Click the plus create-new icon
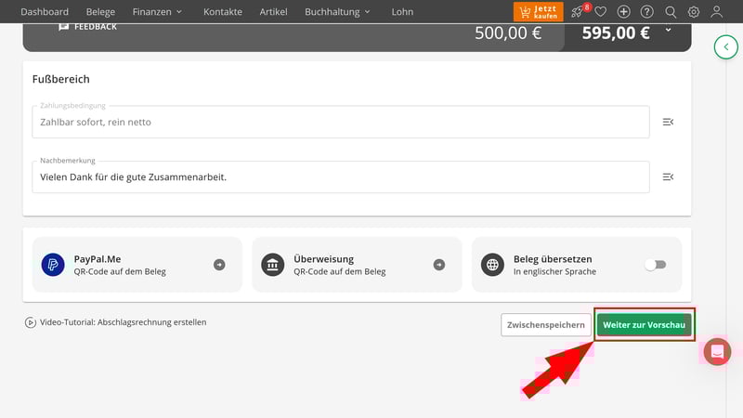The height and width of the screenshot is (418, 743). tap(623, 12)
